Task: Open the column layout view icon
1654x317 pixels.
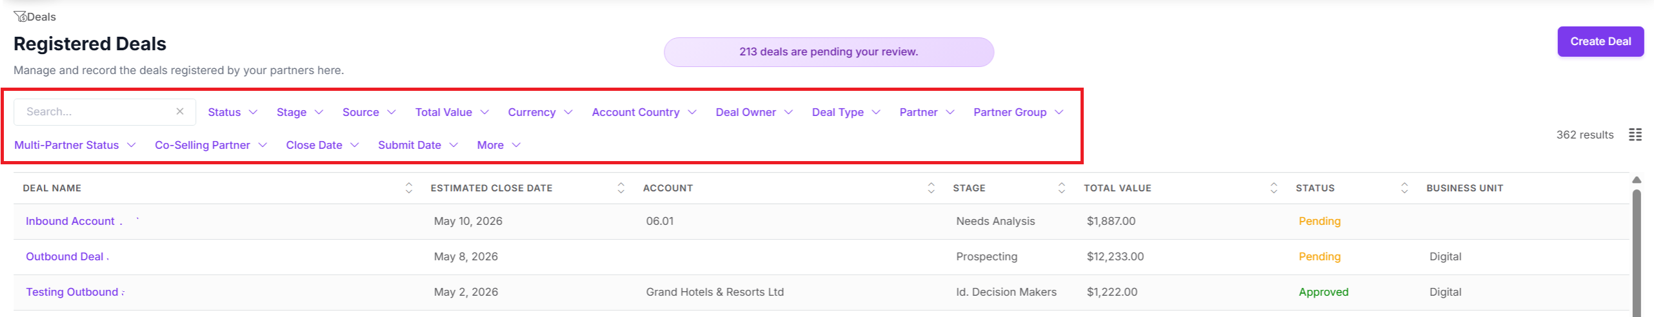Action: pyautogui.click(x=1635, y=135)
